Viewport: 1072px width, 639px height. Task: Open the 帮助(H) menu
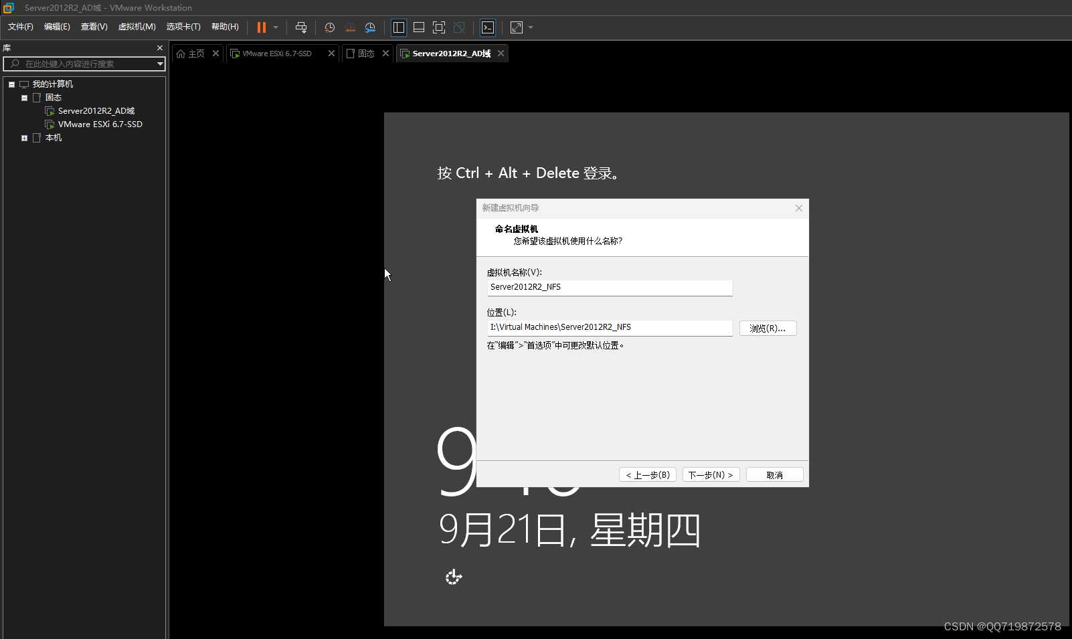tap(225, 27)
